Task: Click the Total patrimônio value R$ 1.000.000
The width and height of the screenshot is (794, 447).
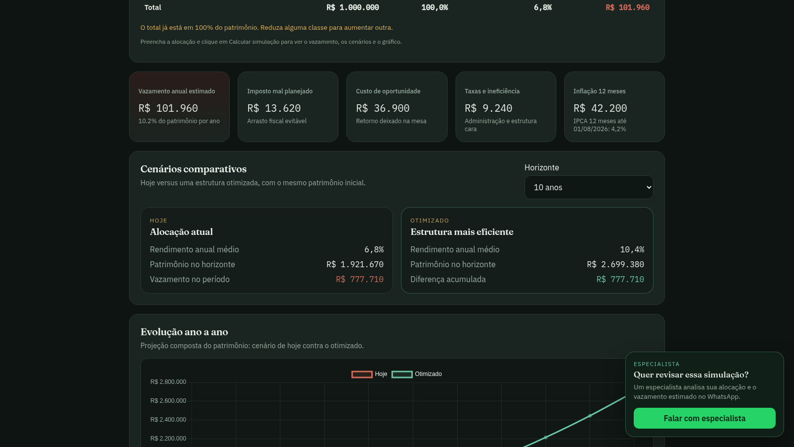Action: [x=352, y=7]
